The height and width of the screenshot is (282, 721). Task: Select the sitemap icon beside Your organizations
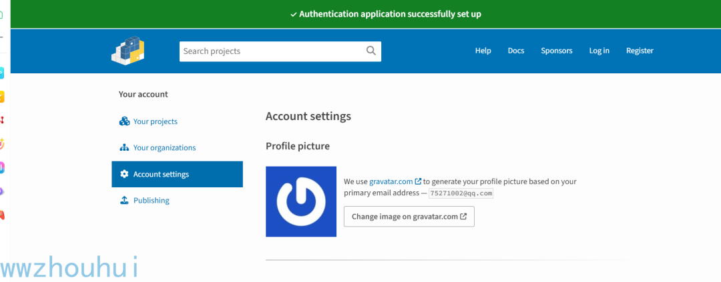click(124, 147)
